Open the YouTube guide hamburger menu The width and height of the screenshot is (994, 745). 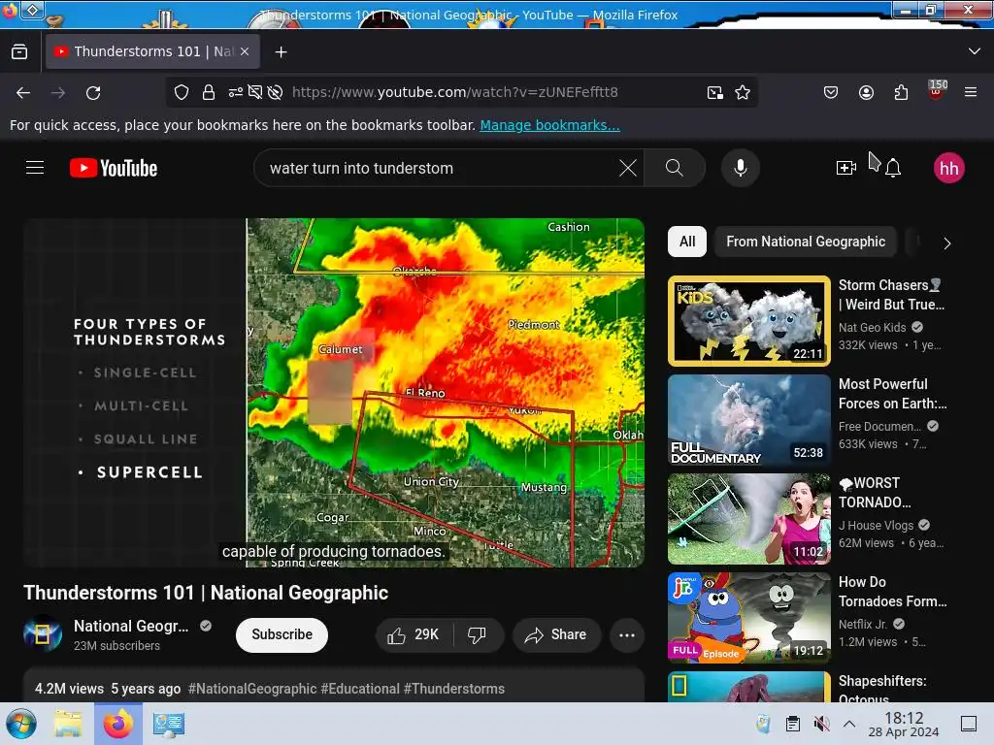click(x=35, y=168)
